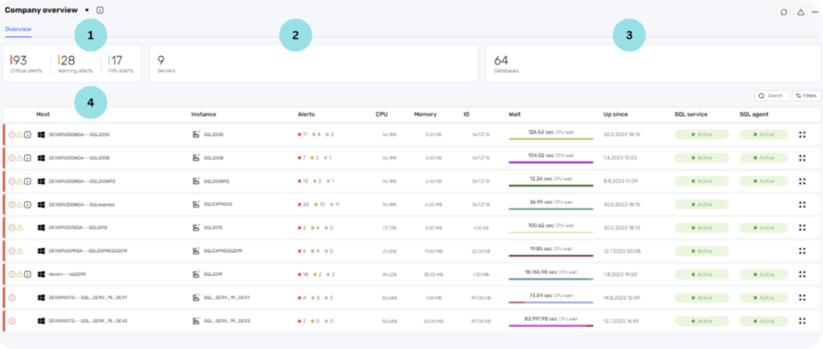Open grid details icon on SQL2008R2 row
Screen dimensions: 823x349
pos(801,181)
